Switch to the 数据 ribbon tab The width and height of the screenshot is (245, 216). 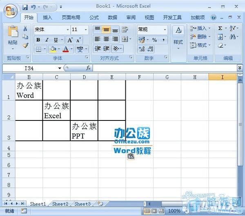point(113,17)
